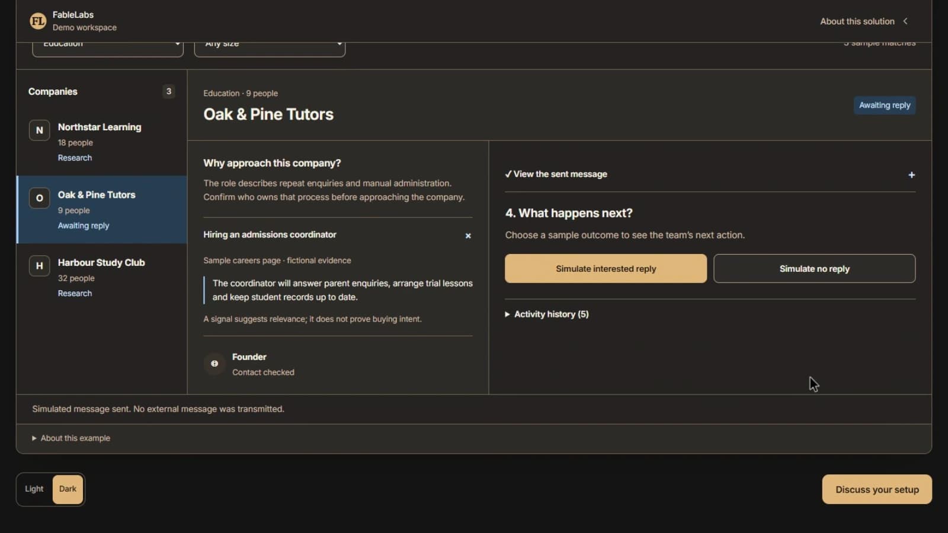Click the 32 people text

point(76,278)
